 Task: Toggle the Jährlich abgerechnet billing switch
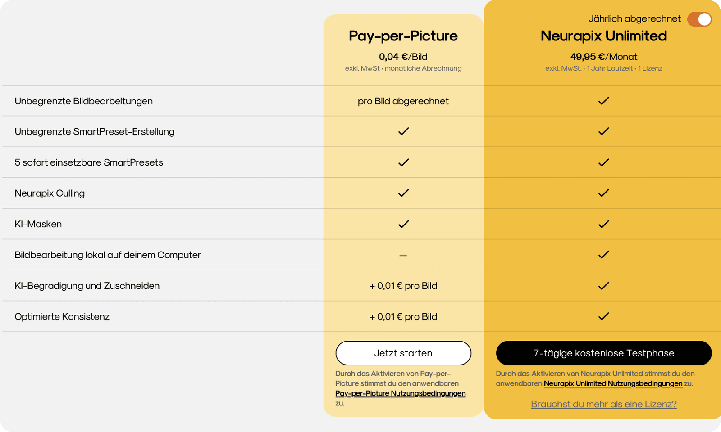point(699,19)
